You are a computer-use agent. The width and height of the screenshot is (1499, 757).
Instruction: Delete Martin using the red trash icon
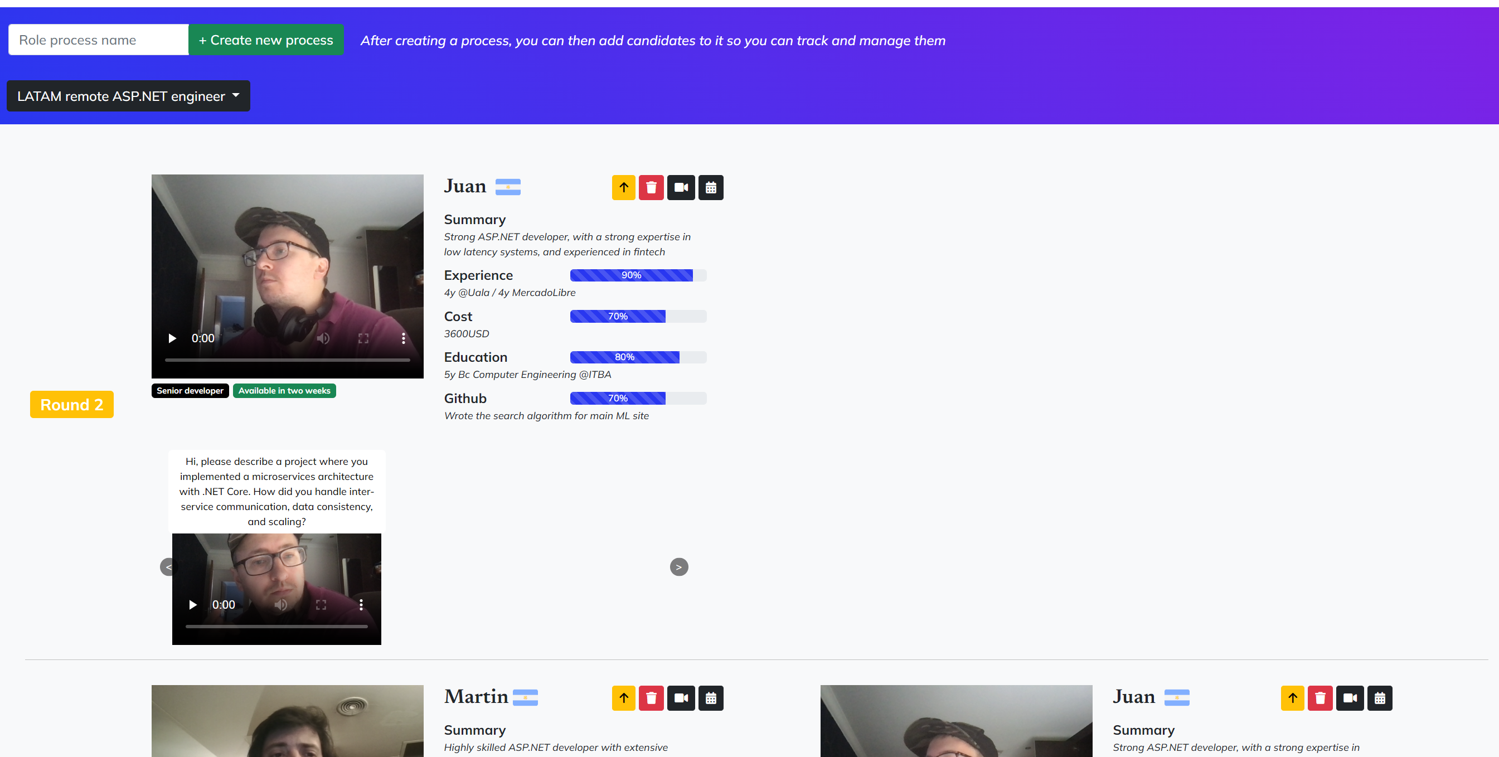click(651, 698)
